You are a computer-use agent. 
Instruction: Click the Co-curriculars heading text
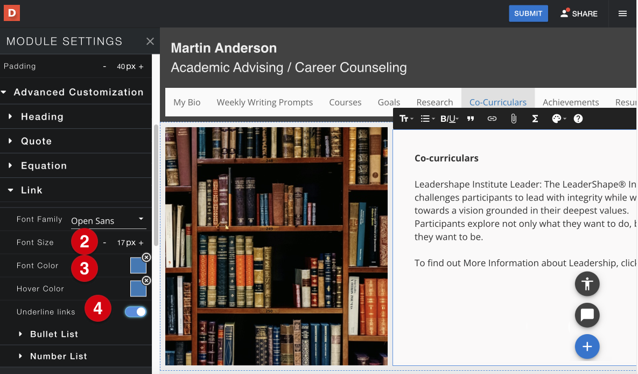pos(446,158)
